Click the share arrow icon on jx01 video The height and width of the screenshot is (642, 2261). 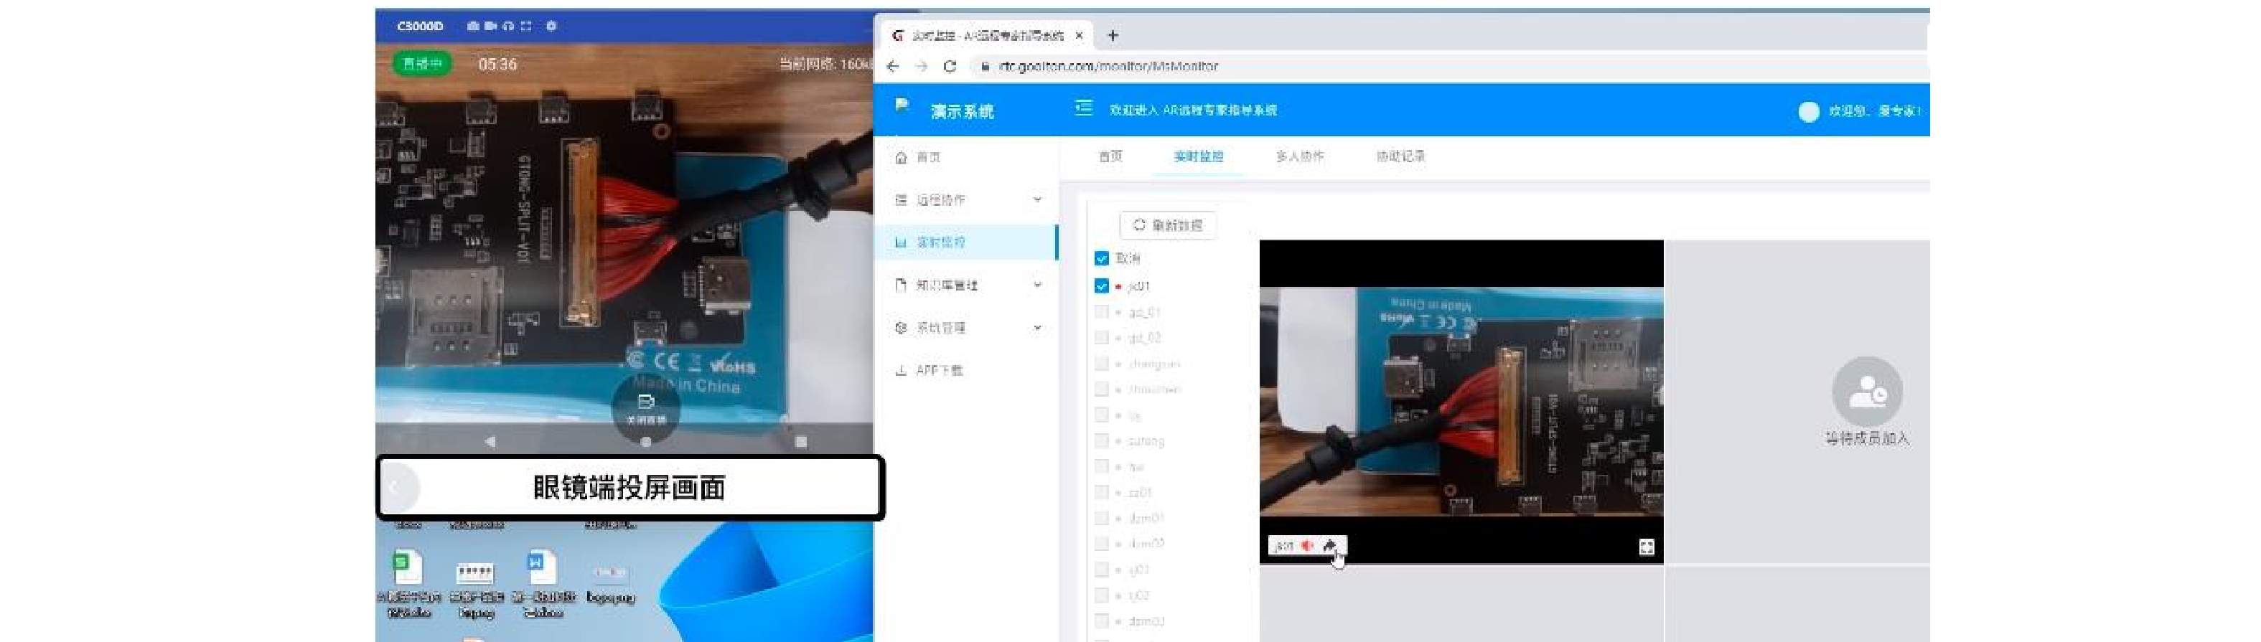[1329, 546]
